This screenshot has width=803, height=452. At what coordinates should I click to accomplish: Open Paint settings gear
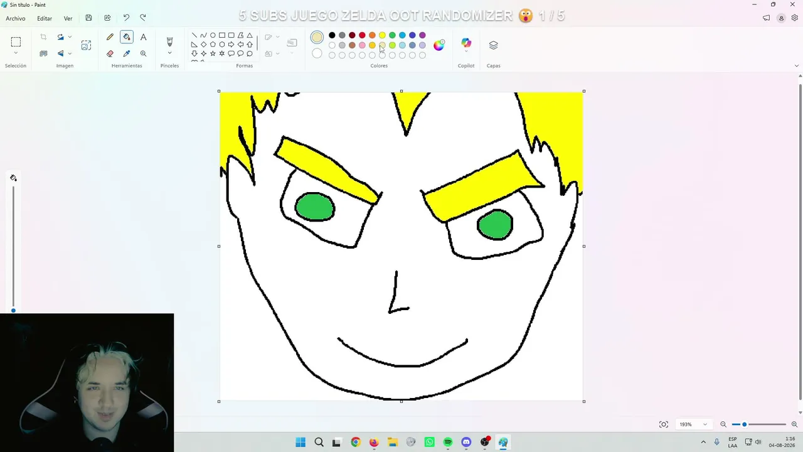(794, 18)
